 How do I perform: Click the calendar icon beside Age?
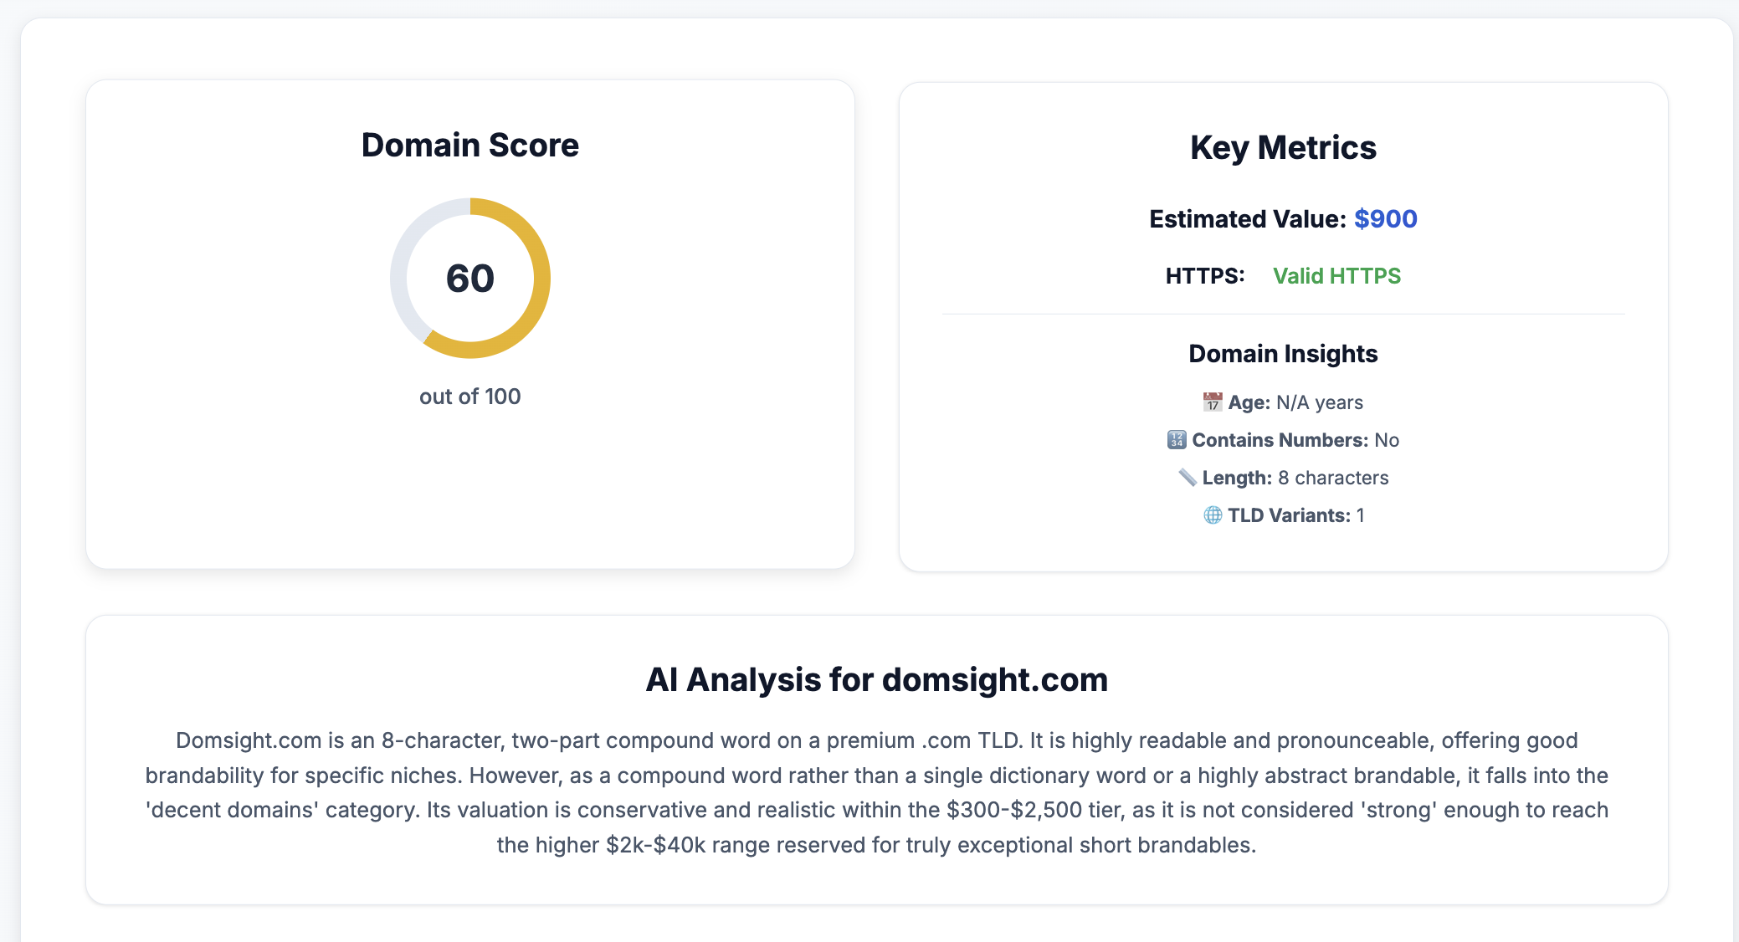tap(1213, 402)
